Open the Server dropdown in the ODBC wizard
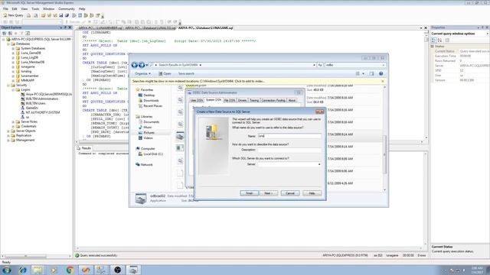The image size is (490, 275). point(319,164)
